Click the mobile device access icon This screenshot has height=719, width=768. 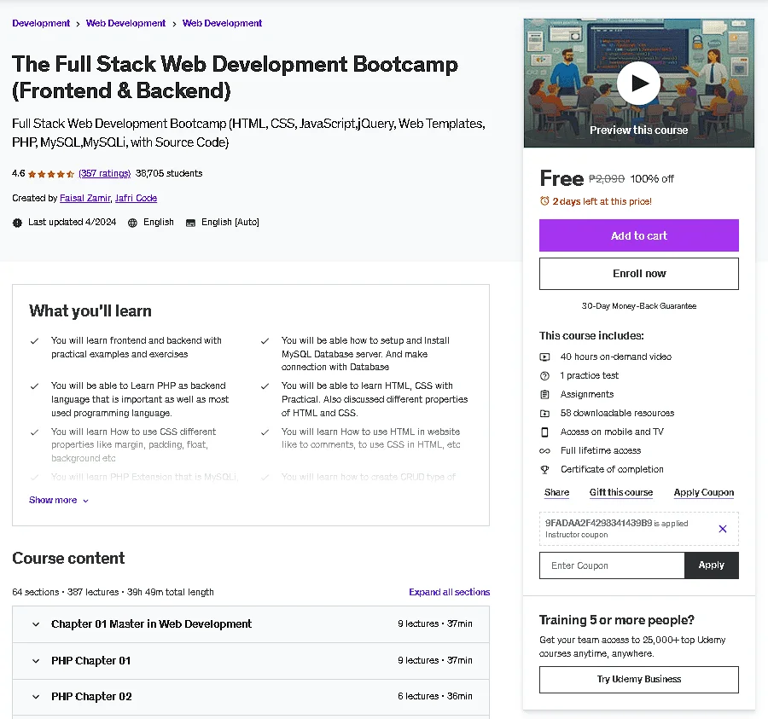pyautogui.click(x=544, y=432)
